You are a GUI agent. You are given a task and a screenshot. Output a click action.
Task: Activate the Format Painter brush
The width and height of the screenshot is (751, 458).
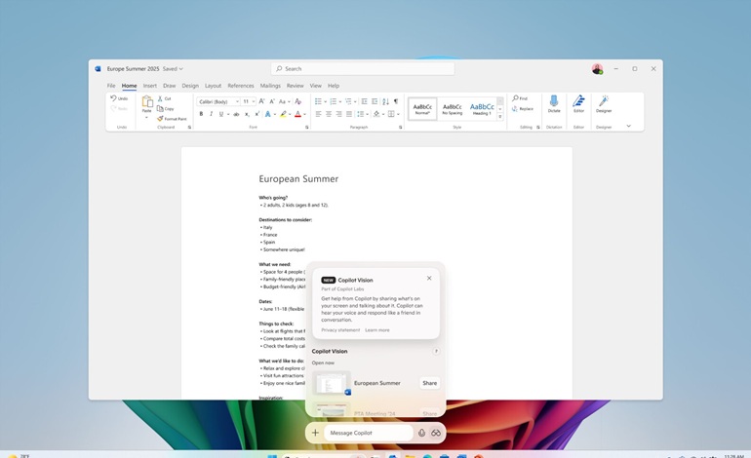[172, 118]
